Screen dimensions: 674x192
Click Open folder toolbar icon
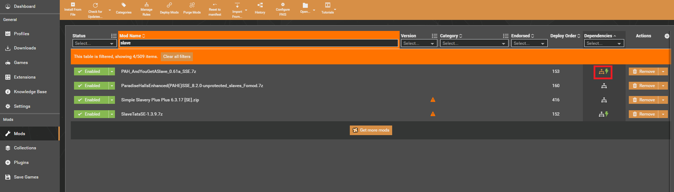[x=305, y=9]
